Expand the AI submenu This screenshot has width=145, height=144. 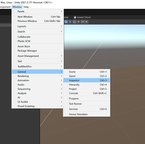(37, 98)
